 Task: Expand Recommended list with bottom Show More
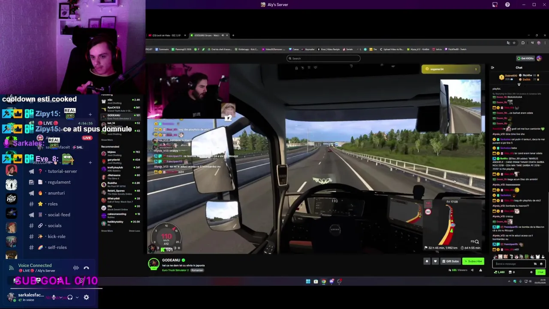click(x=107, y=231)
